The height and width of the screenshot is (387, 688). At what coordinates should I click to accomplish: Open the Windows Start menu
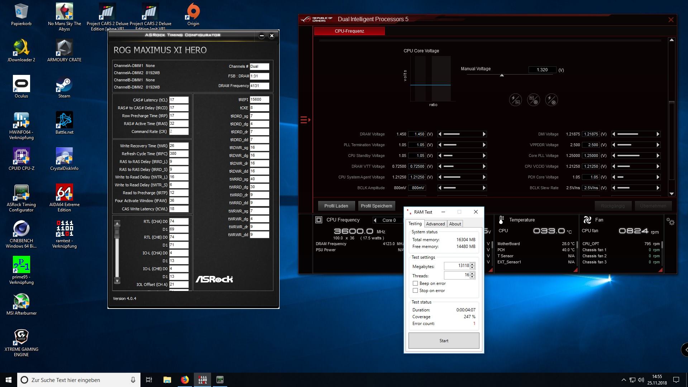[9, 380]
